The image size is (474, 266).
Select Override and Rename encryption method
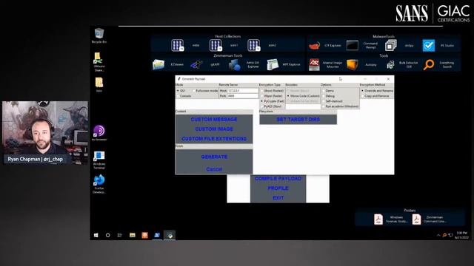pos(362,90)
